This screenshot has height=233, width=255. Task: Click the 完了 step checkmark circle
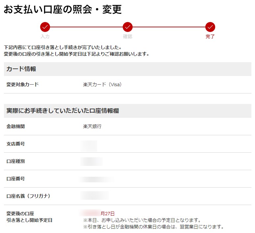click(x=210, y=27)
